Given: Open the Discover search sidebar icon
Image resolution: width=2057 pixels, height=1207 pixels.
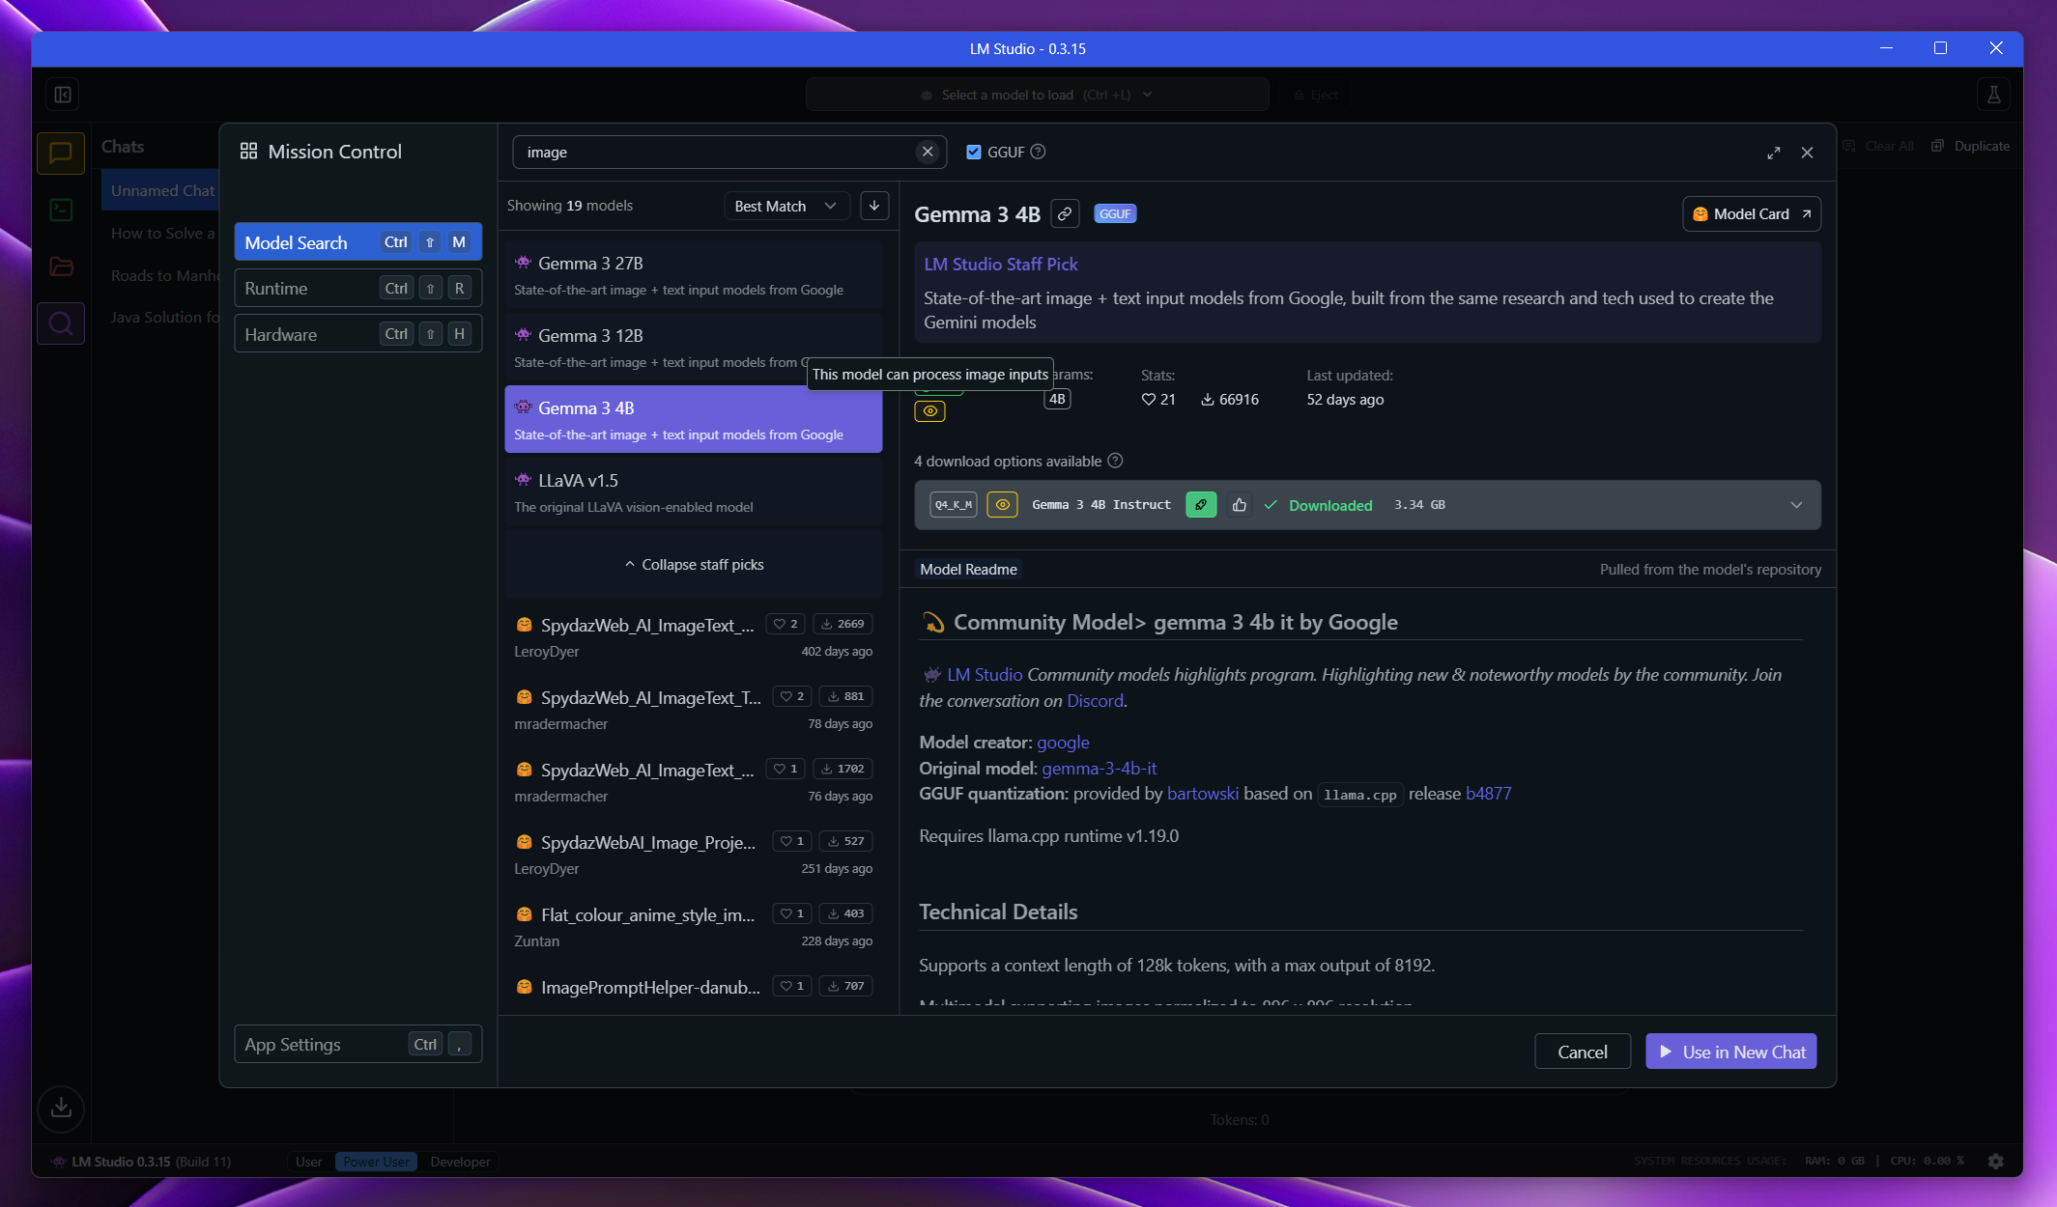Looking at the screenshot, I should (x=61, y=323).
